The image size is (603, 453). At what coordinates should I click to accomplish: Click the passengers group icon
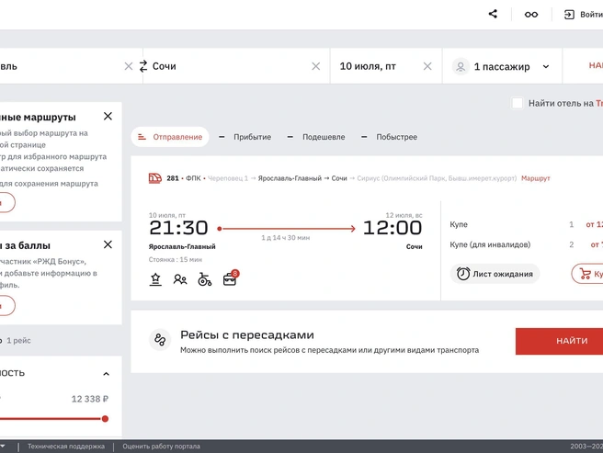point(180,279)
